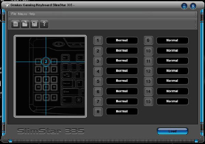Click highlighted key 2 on keyboard diagram
This screenshot has width=205, height=144.
click(46, 62)
